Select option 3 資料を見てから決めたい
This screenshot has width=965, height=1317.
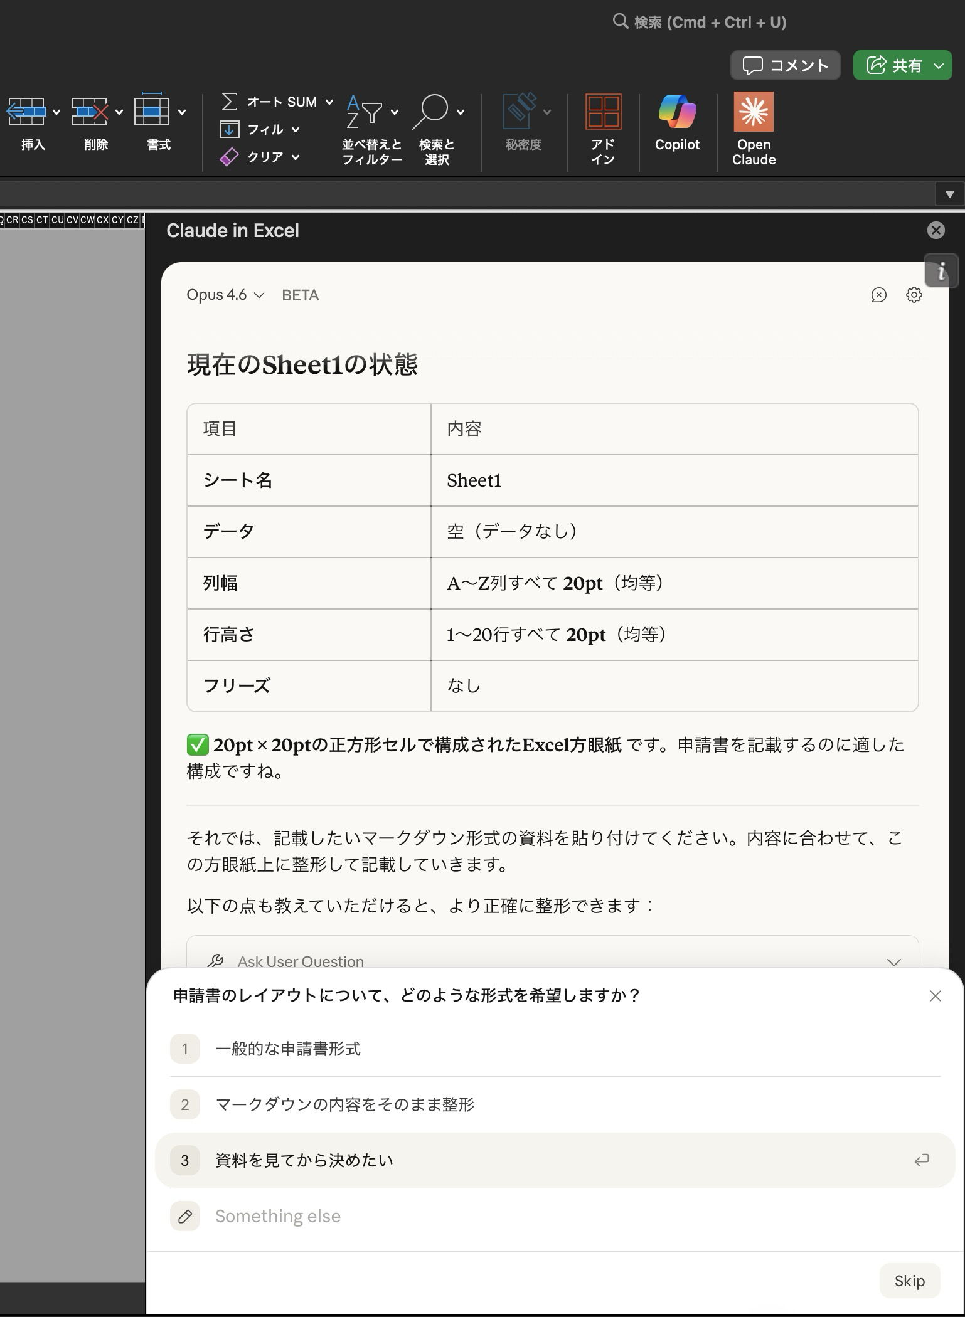555,1160
